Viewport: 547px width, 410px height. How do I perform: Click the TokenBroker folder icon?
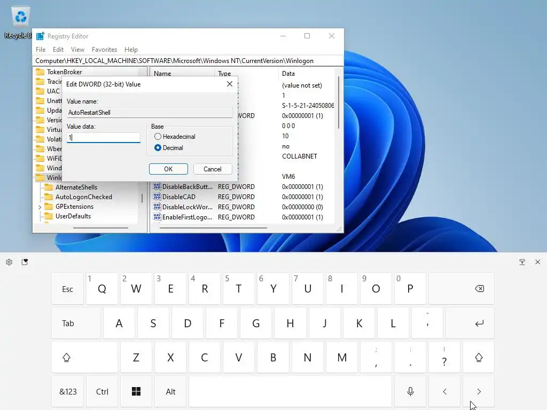40,72
